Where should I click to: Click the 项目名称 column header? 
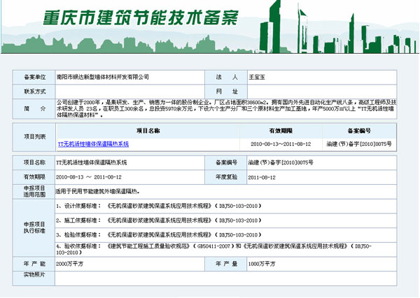148,131
